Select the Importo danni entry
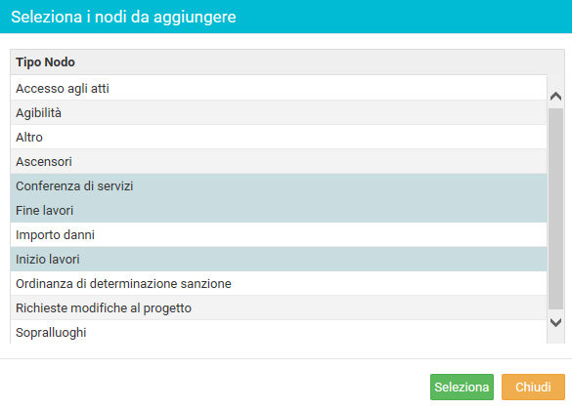Screen dimensions: 572x409 pyautogui.click(x=279, y=234)
